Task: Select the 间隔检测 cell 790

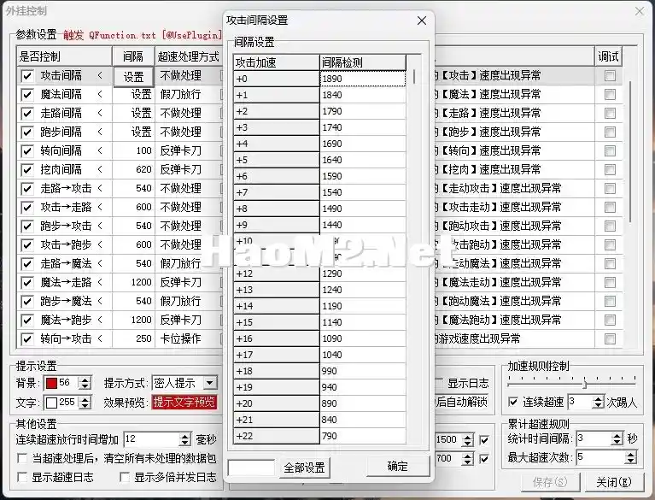Action: tap(363, 436)
